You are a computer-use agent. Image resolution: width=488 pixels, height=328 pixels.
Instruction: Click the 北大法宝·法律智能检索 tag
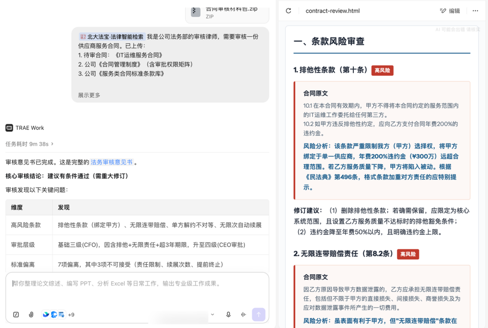[x=112, y=37]
